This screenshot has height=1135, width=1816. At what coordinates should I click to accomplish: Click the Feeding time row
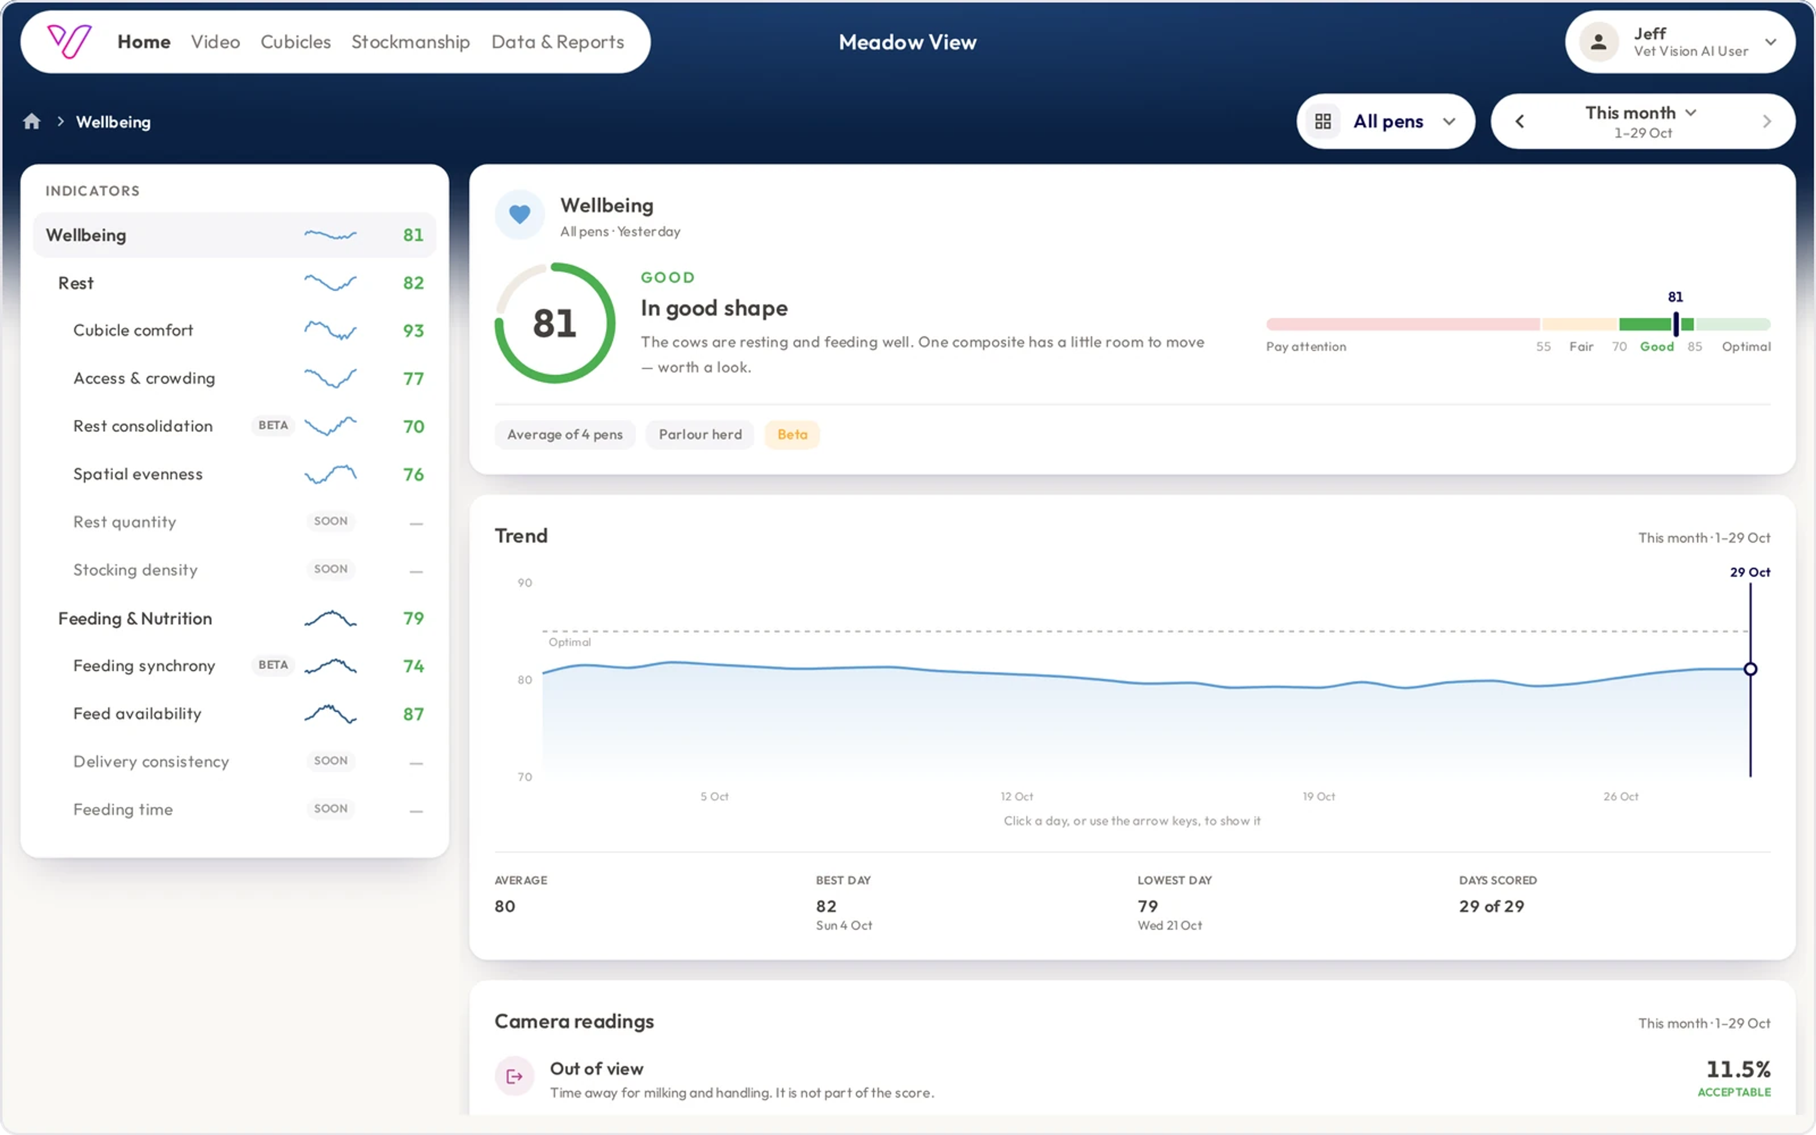(234, 809)
